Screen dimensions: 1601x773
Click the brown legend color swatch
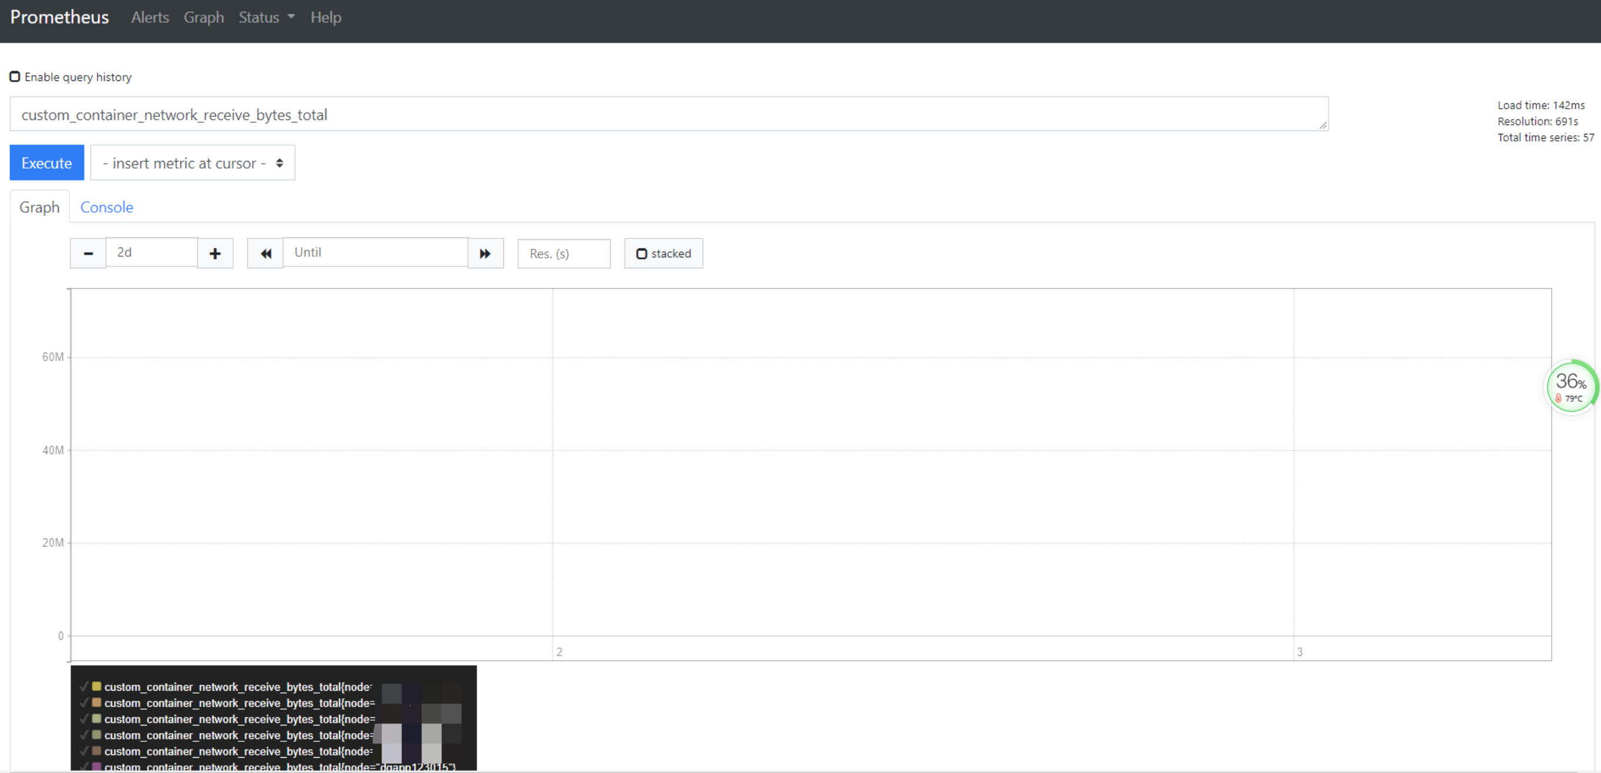pyautogui.click(x=97, y=751)
